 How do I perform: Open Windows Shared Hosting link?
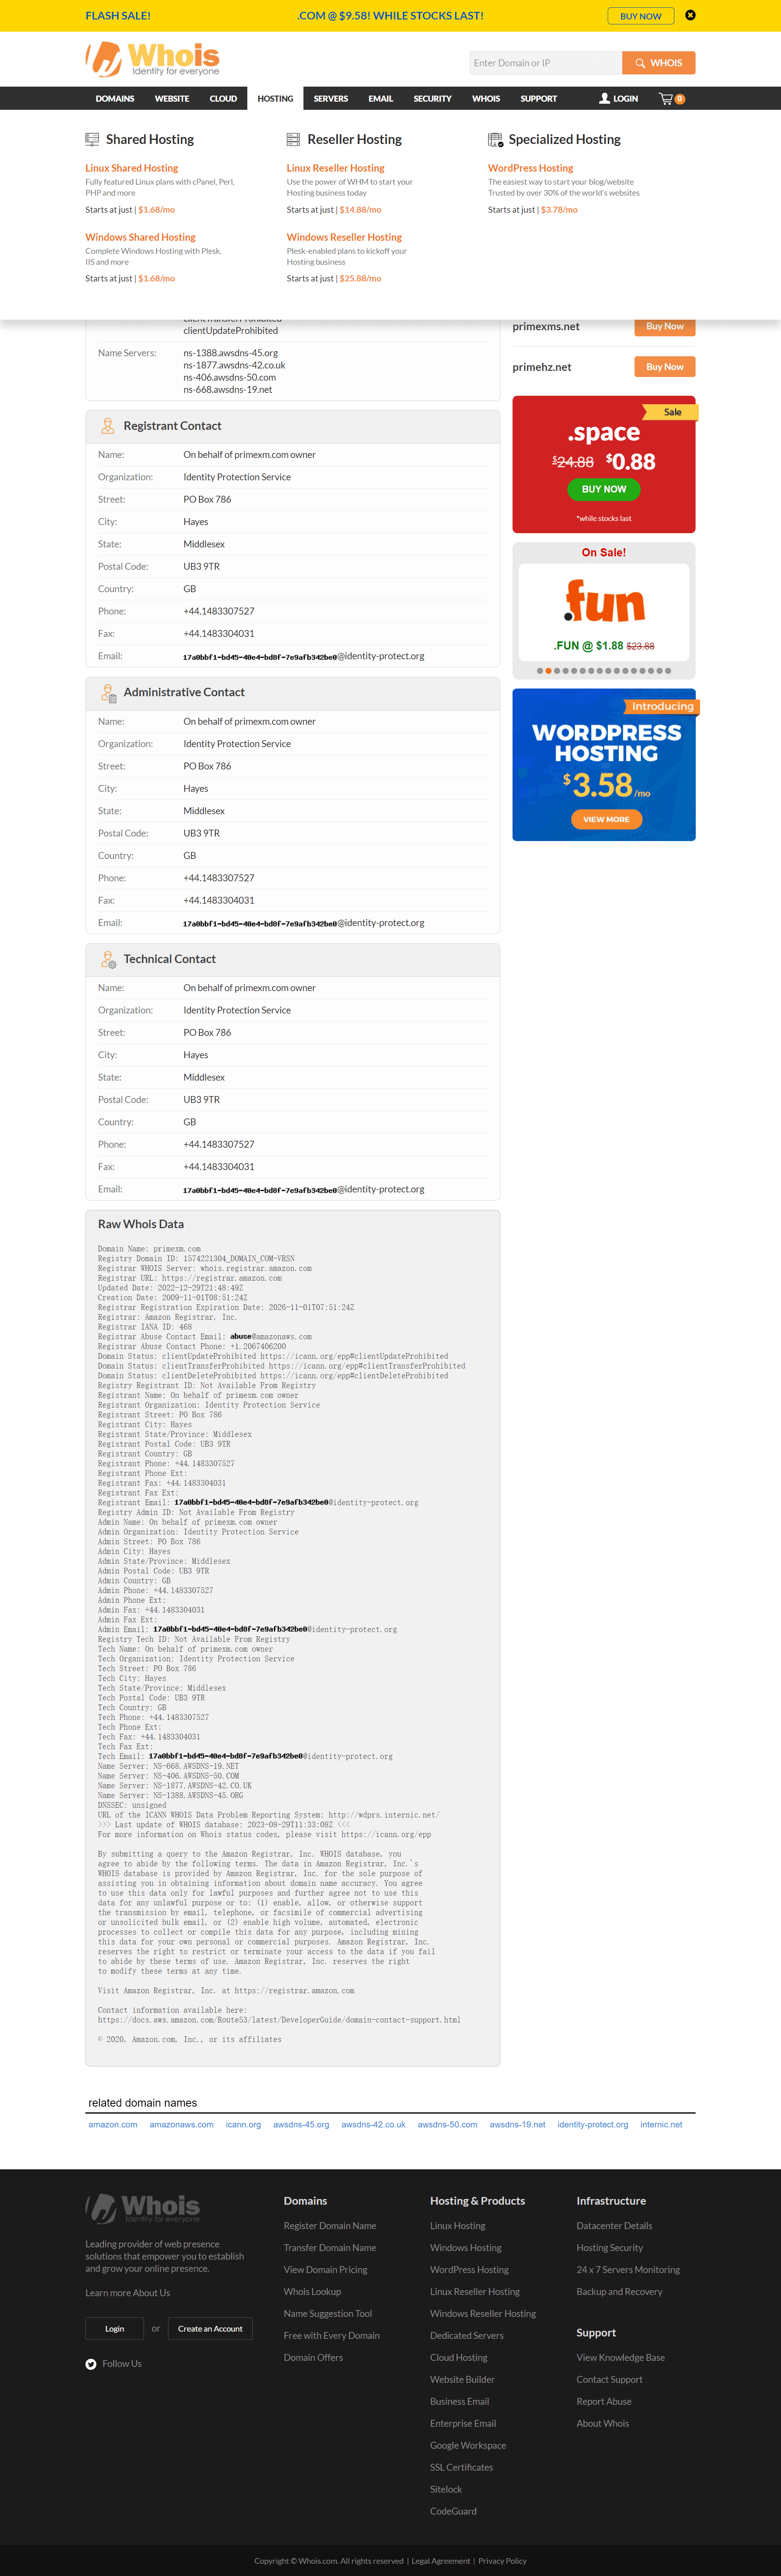pyautogui.click(x=140, y=237)
